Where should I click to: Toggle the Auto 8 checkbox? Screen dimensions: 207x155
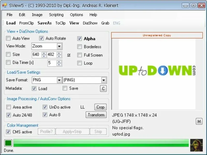tap(45, 115)
